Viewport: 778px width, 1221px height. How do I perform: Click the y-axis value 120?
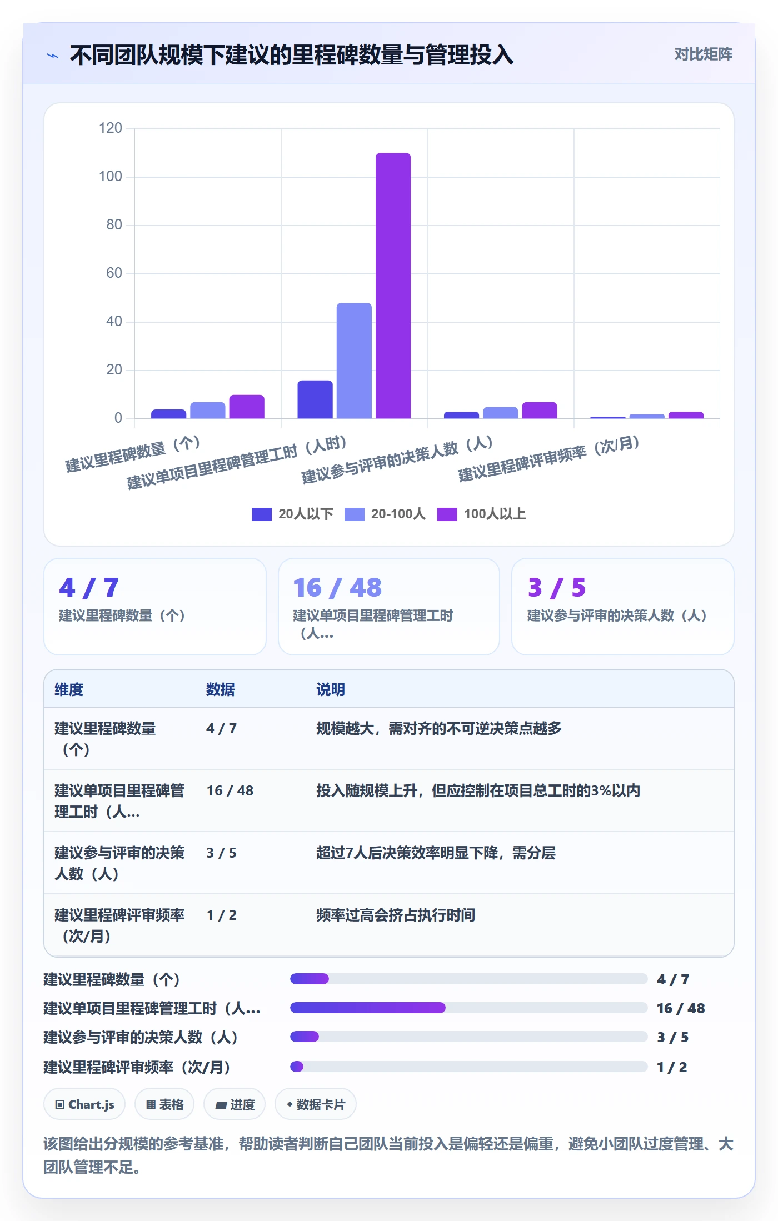(x=110, y=128)
